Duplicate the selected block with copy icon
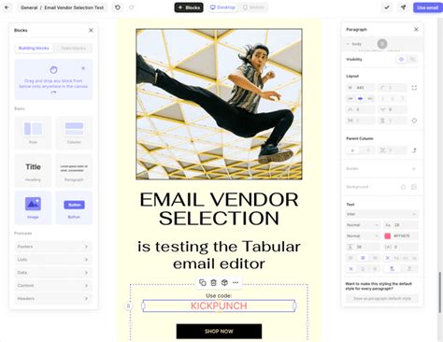This screenshot has height=342, width=443. pyautogui.click(x=203, y=282)
